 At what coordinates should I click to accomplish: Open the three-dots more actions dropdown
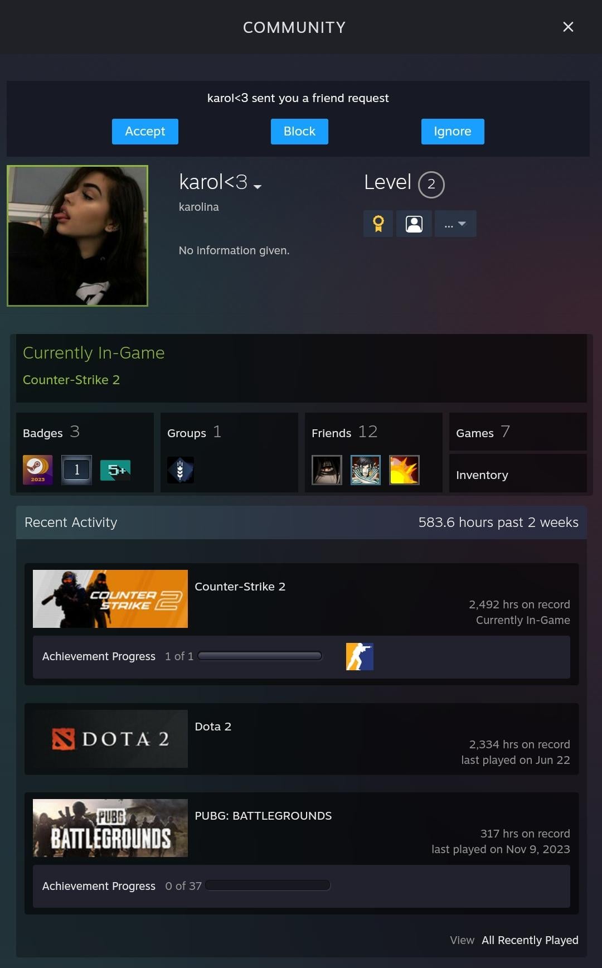click(x=455, y=224)
